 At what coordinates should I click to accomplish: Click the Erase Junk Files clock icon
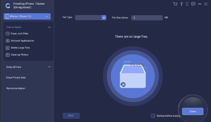tap(8, 34)
